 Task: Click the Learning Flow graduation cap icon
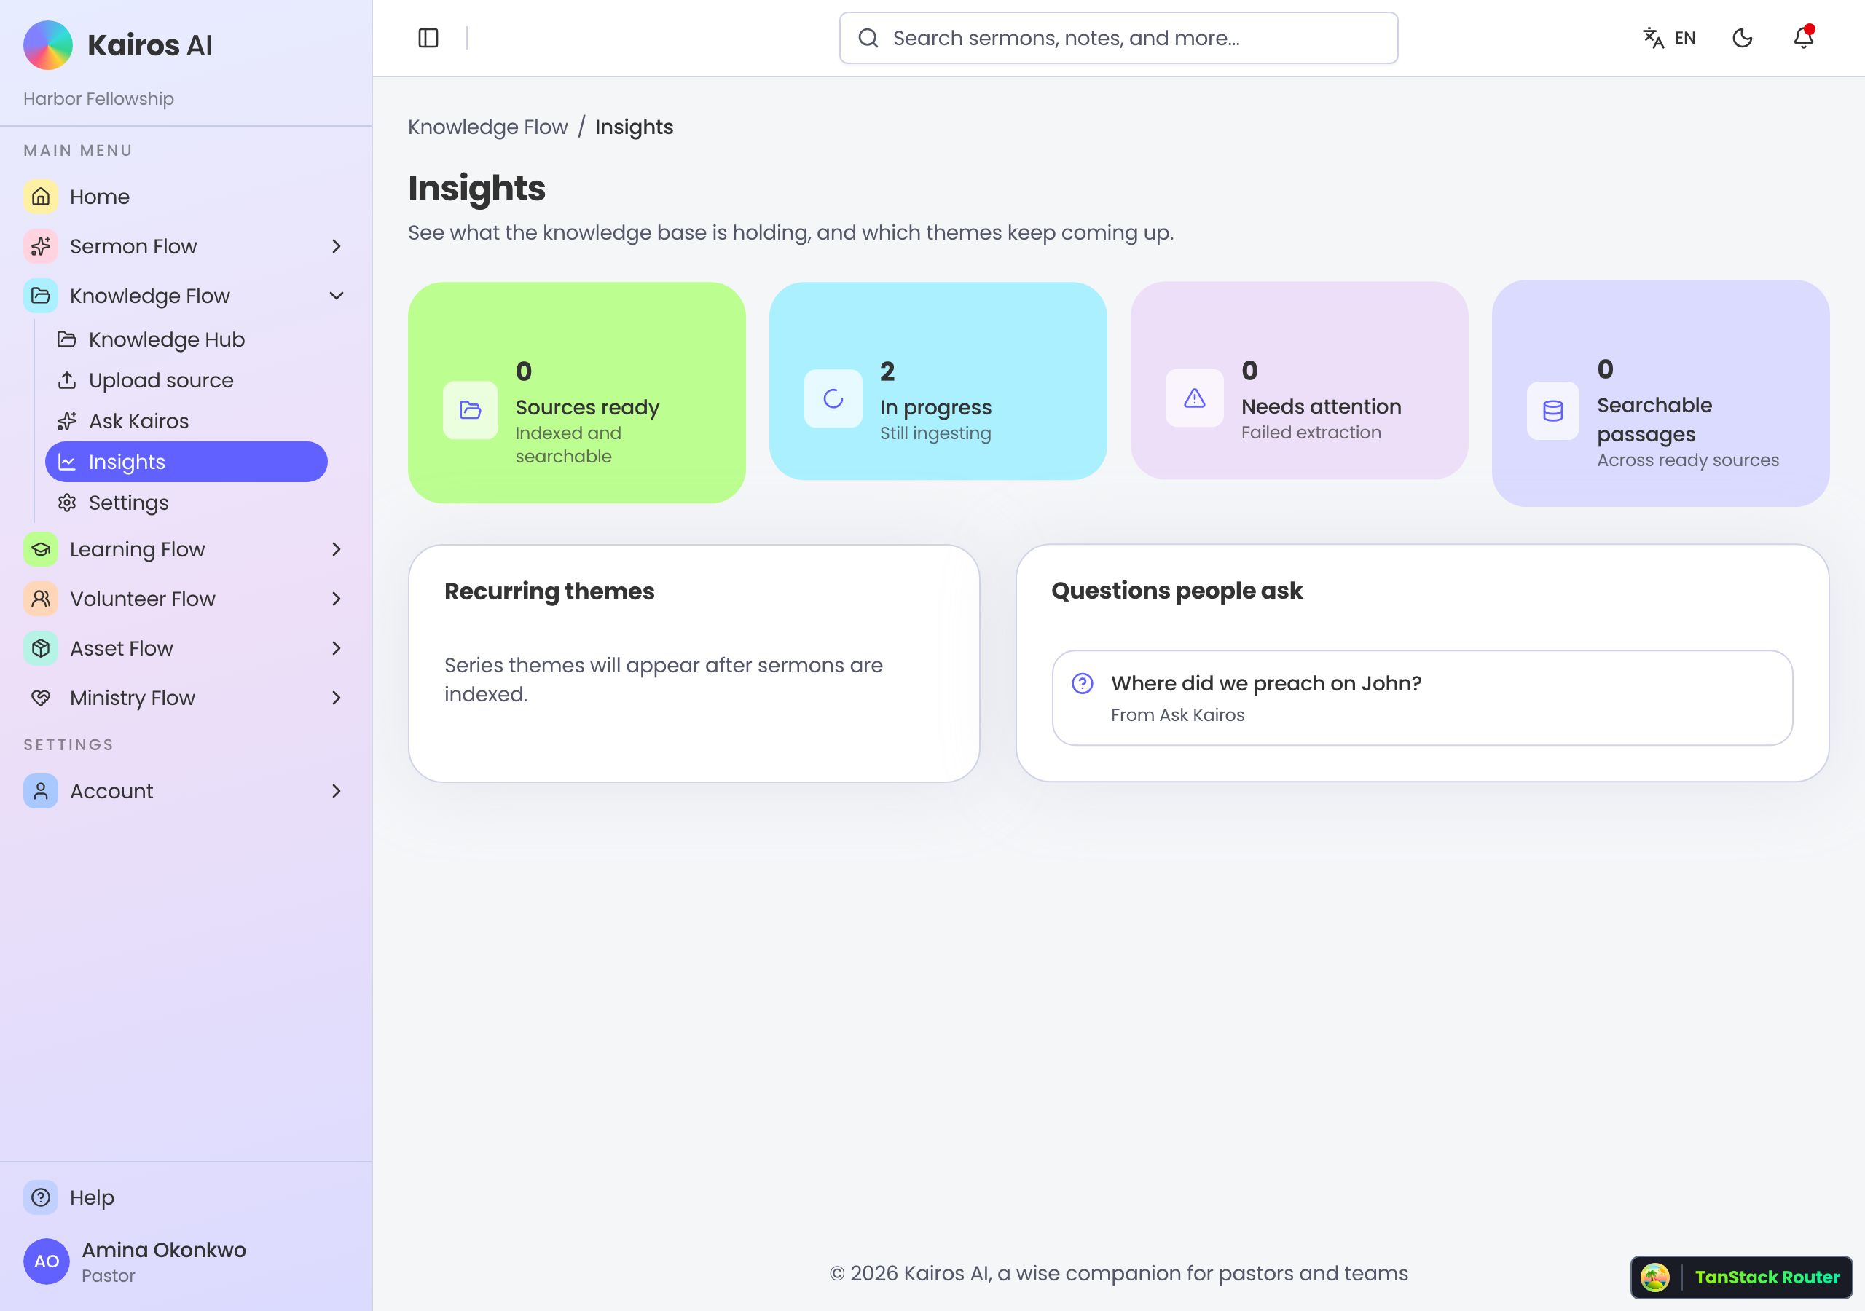(x=41, y=549)
